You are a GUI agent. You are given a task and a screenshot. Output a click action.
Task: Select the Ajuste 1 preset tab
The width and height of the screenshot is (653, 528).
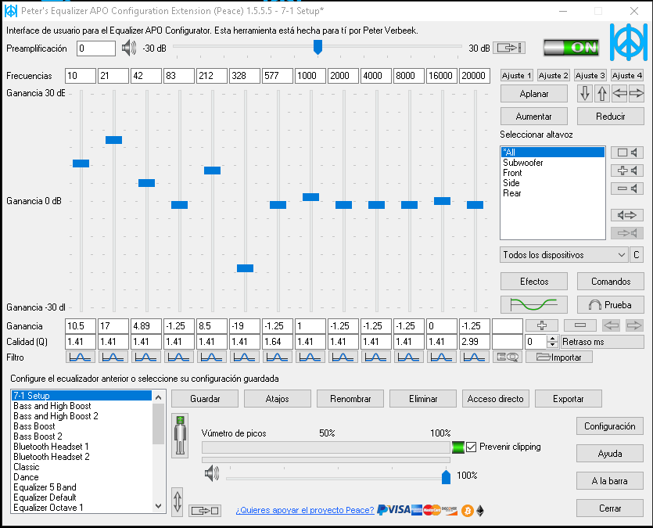tap(516, 75)
